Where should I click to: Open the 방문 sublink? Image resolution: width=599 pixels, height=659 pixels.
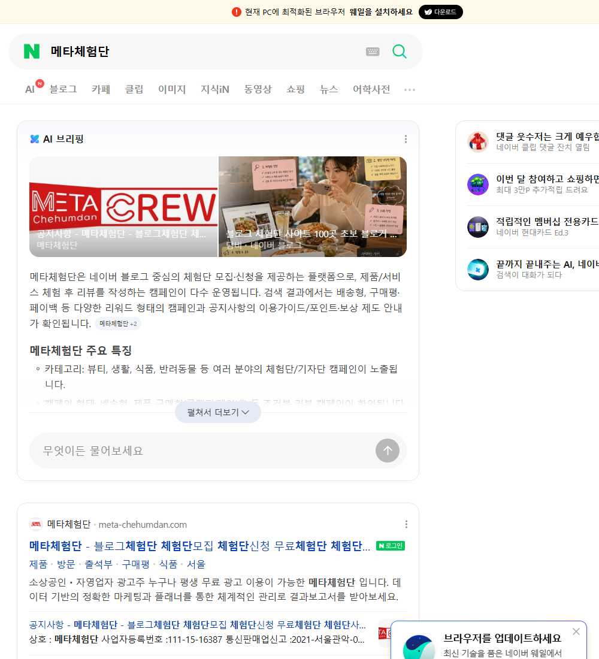tap(66, 564)
